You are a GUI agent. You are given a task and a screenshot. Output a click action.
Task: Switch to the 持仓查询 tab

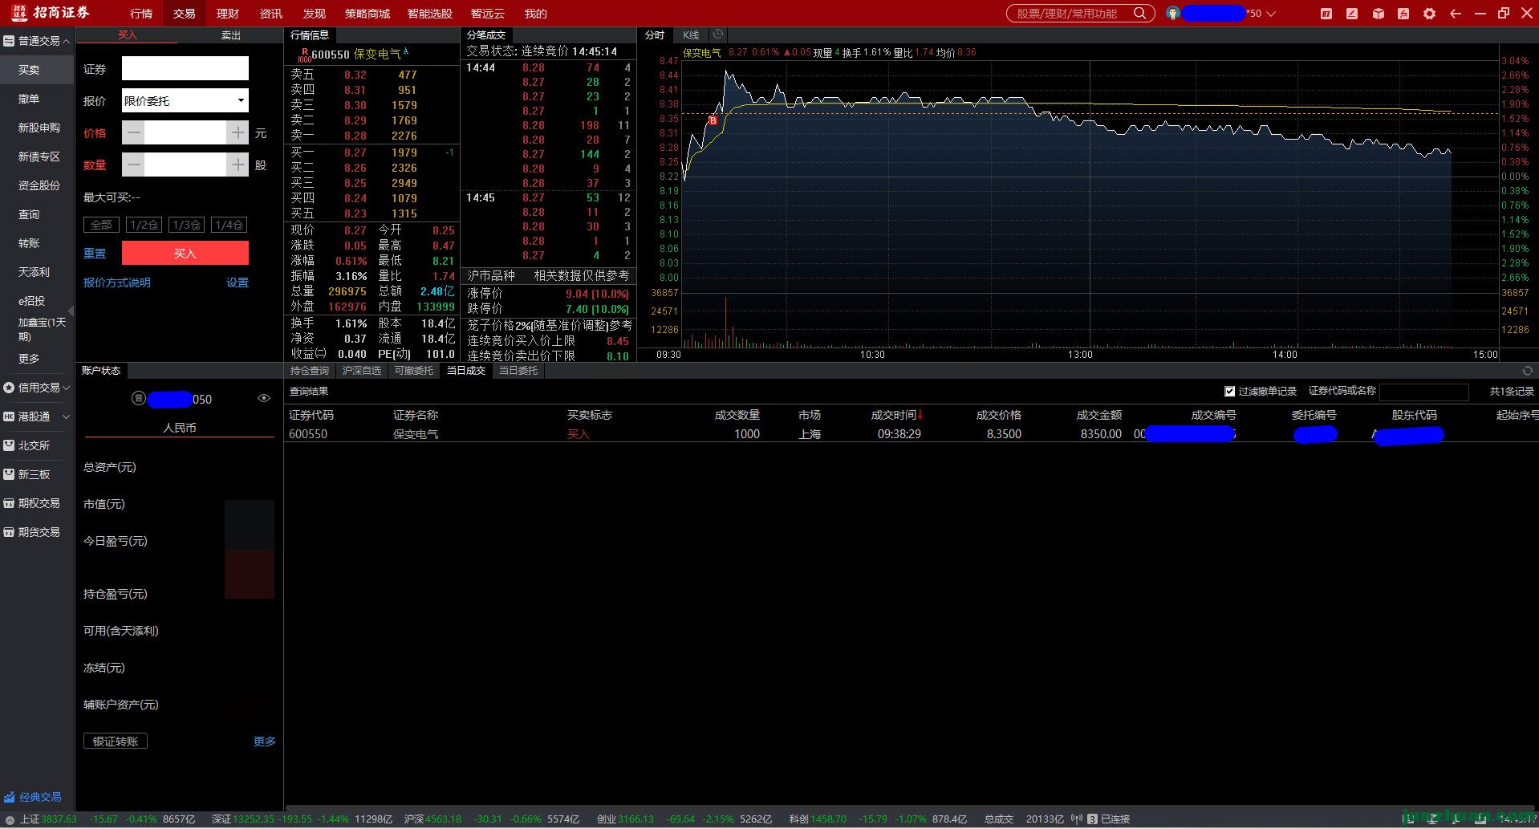click(x=310, y=371)
